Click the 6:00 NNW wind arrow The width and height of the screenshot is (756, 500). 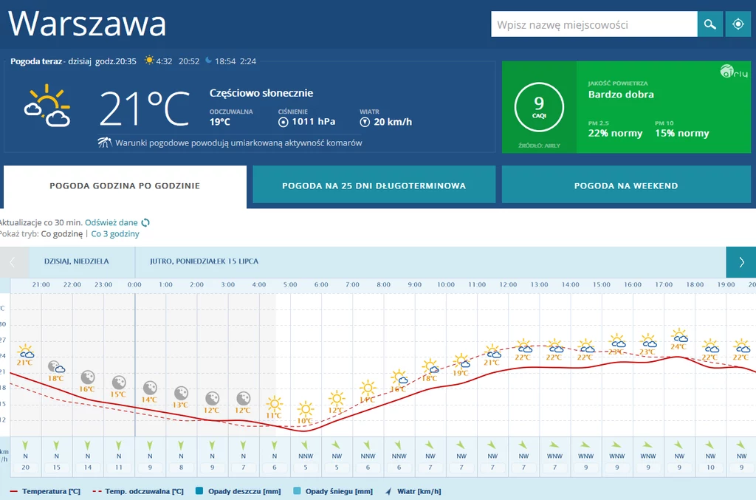(x=305, y=445)
